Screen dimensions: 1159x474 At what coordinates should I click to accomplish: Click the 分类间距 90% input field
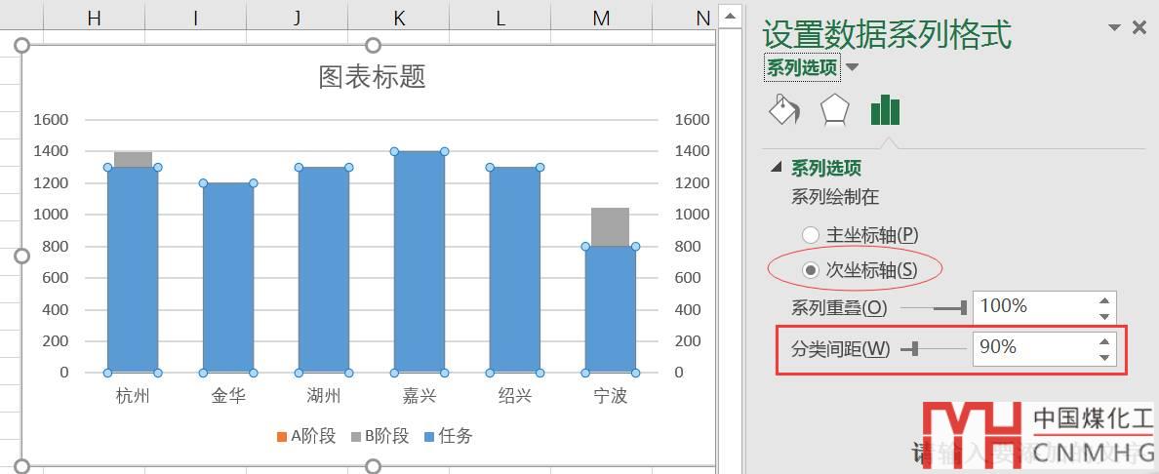(1032, 347)
